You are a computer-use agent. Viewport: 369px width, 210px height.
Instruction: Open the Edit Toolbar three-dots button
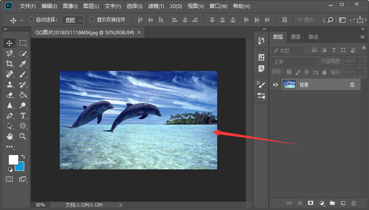pos(10,147)
